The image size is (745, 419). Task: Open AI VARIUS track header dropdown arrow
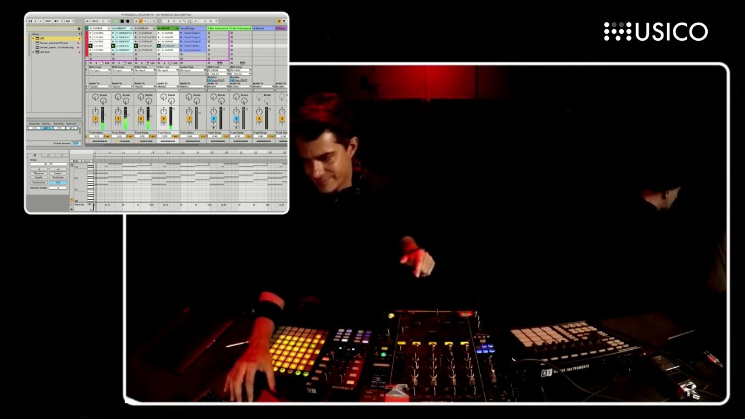[177, 28]
